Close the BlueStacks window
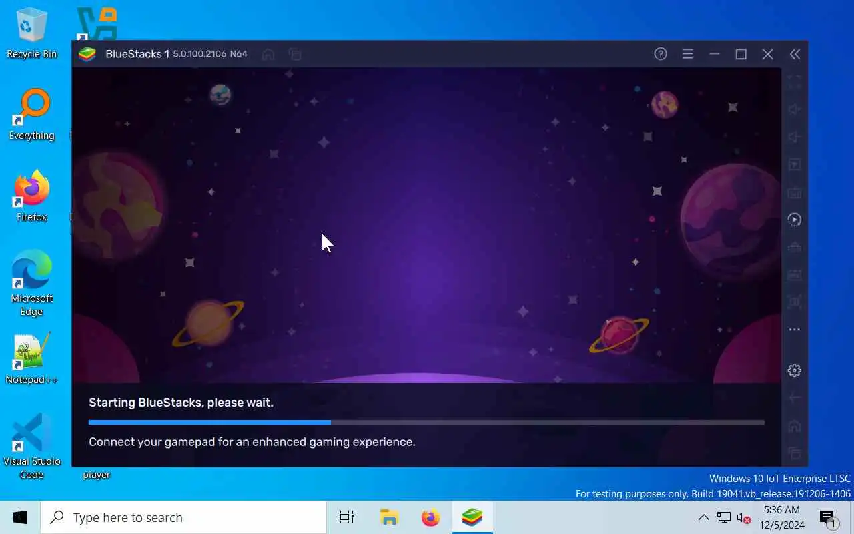This screenshot has height=534, width=854. [x=767, y=54]
